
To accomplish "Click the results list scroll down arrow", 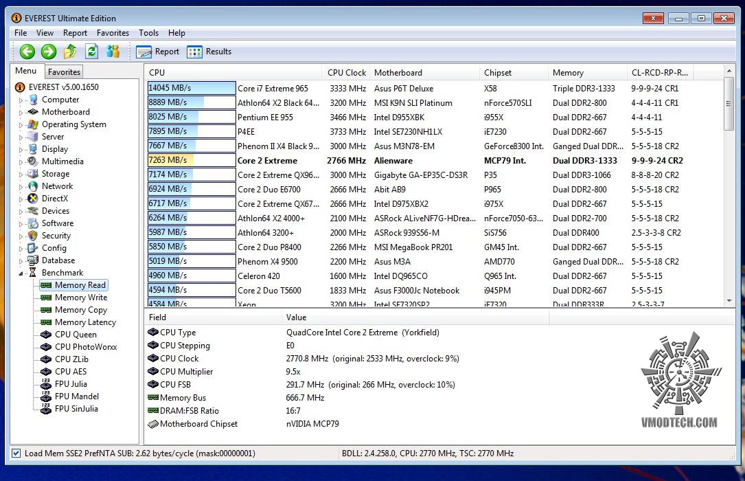I will pyautogui.click(x=729, y=301).
